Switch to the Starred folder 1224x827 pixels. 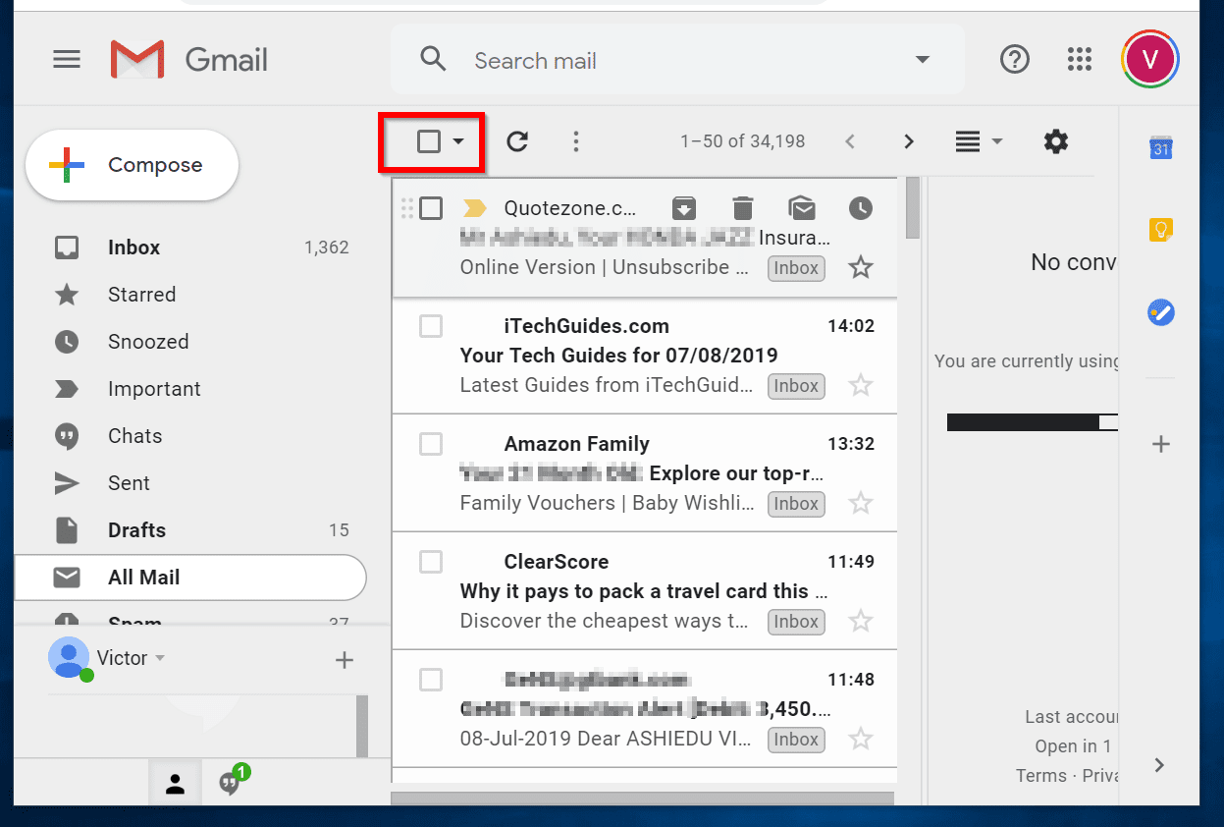(141, 294)
